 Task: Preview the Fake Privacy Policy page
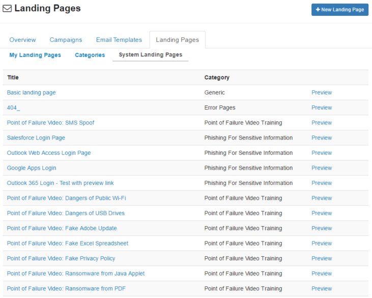[x=322, y=258]
